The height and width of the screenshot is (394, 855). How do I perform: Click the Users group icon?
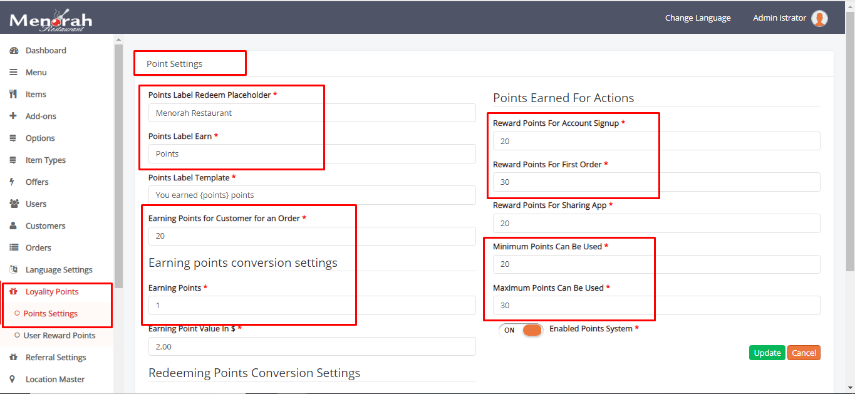click(14, 204)
